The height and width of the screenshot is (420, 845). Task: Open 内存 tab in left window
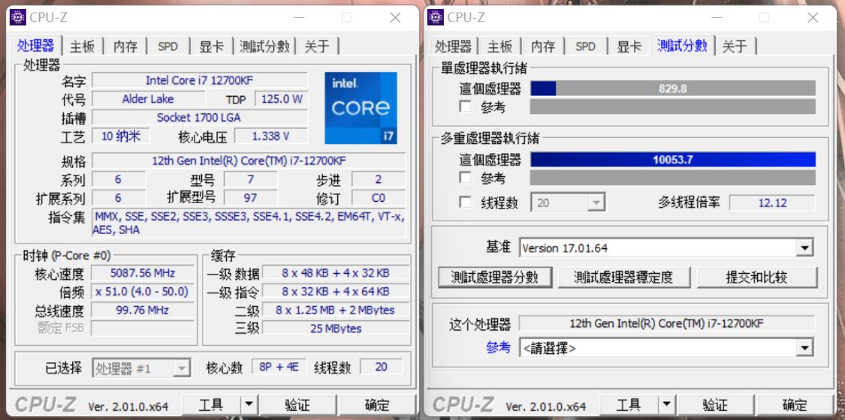[x=125, y=46]
